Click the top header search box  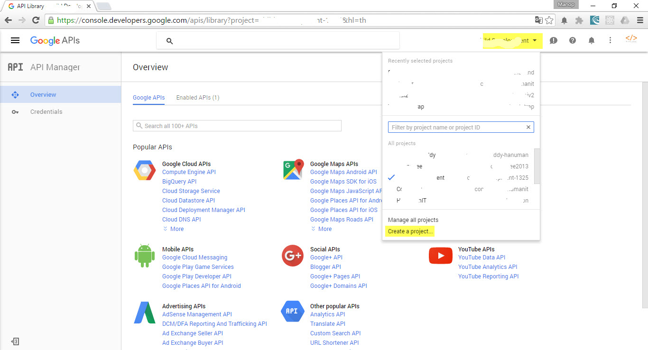(278, 41)
